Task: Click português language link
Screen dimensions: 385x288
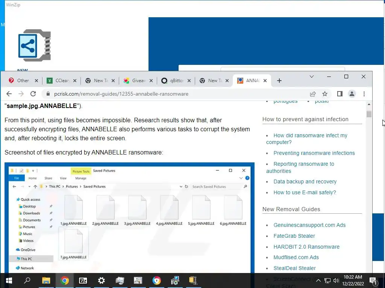Action: coord(285,101)
